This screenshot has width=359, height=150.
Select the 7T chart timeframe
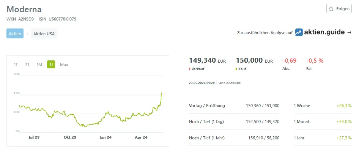[27, 65]
